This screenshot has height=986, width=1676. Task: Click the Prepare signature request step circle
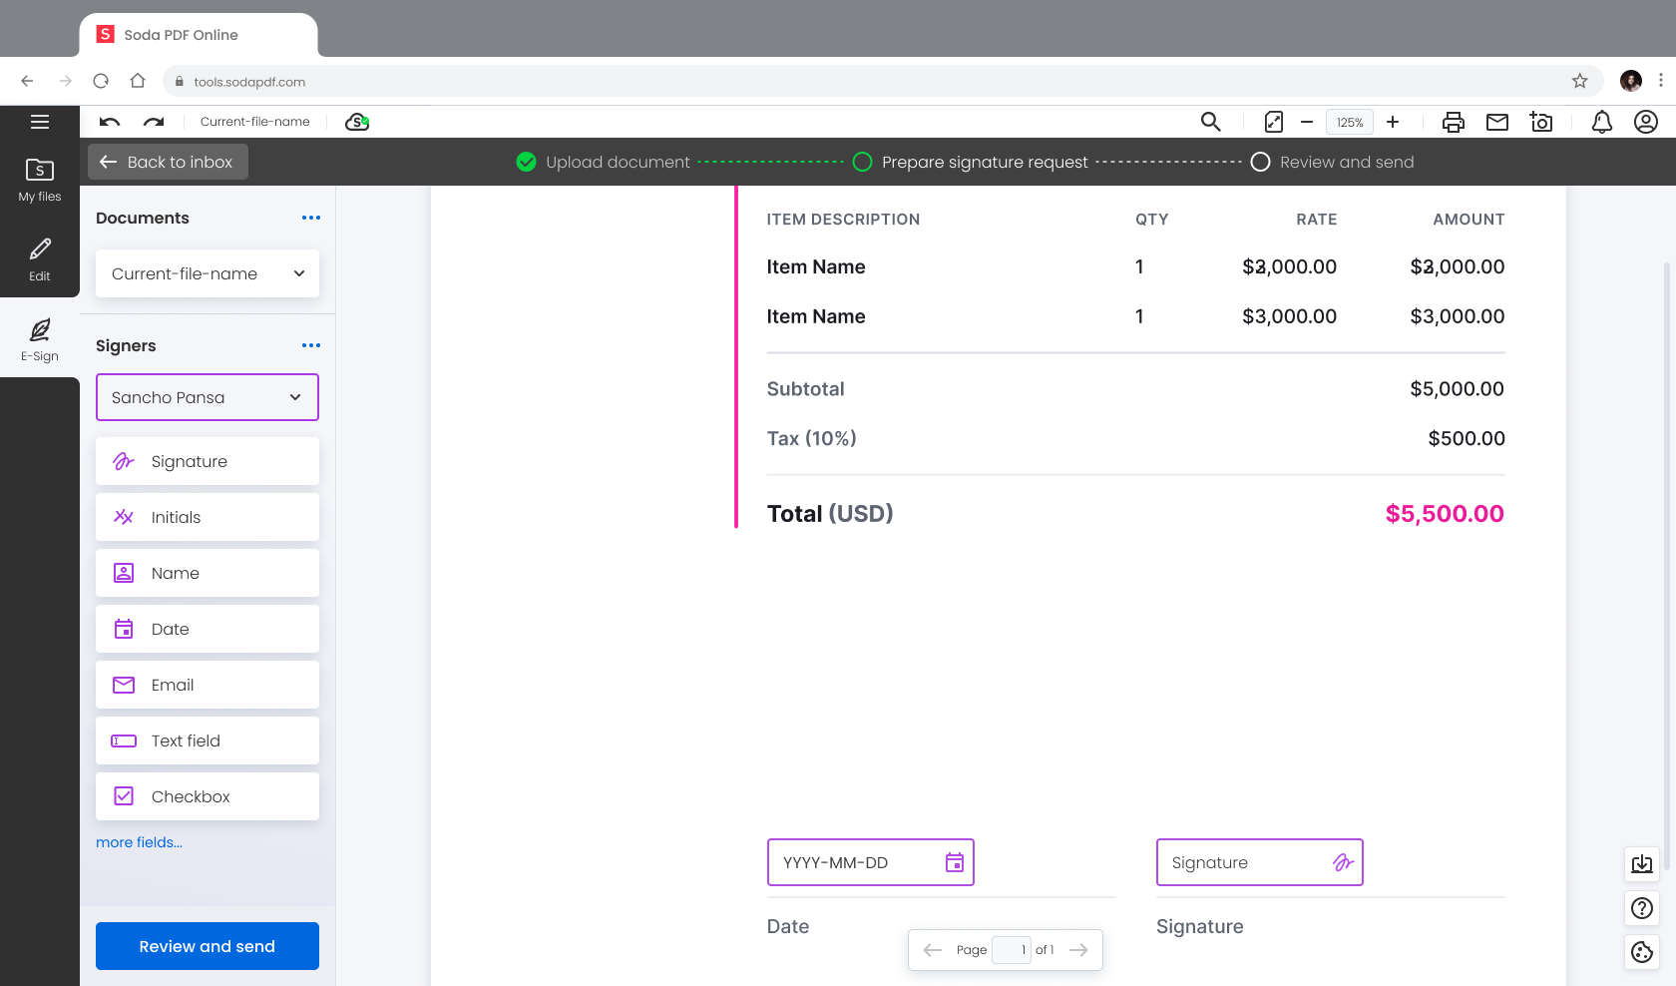863,162
